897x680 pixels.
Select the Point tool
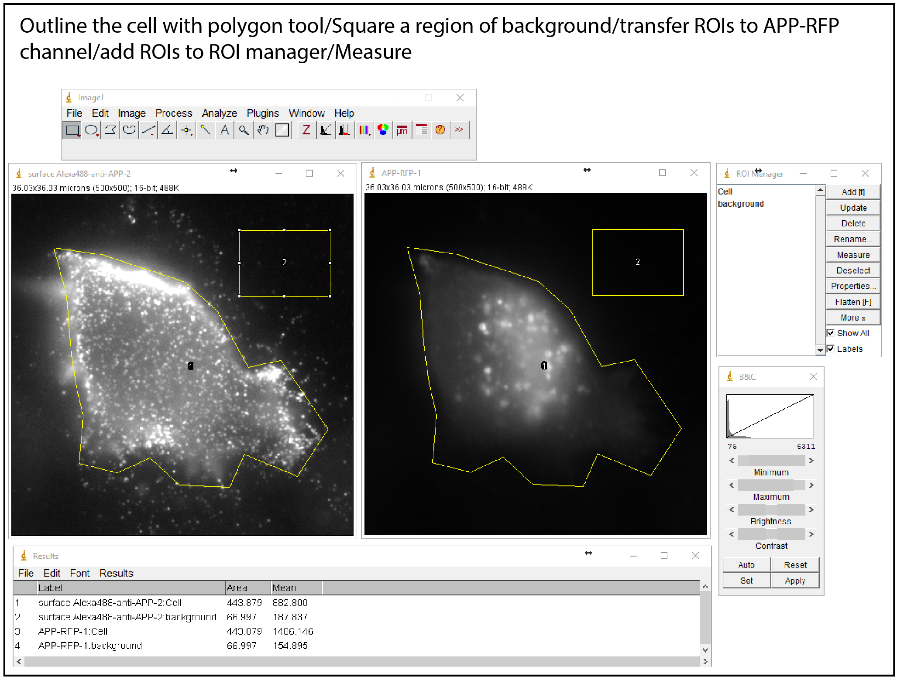[186, 130]
